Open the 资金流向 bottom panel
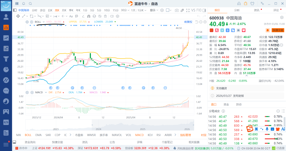Screen dimensions: 286x151 [x=30, y=142]
